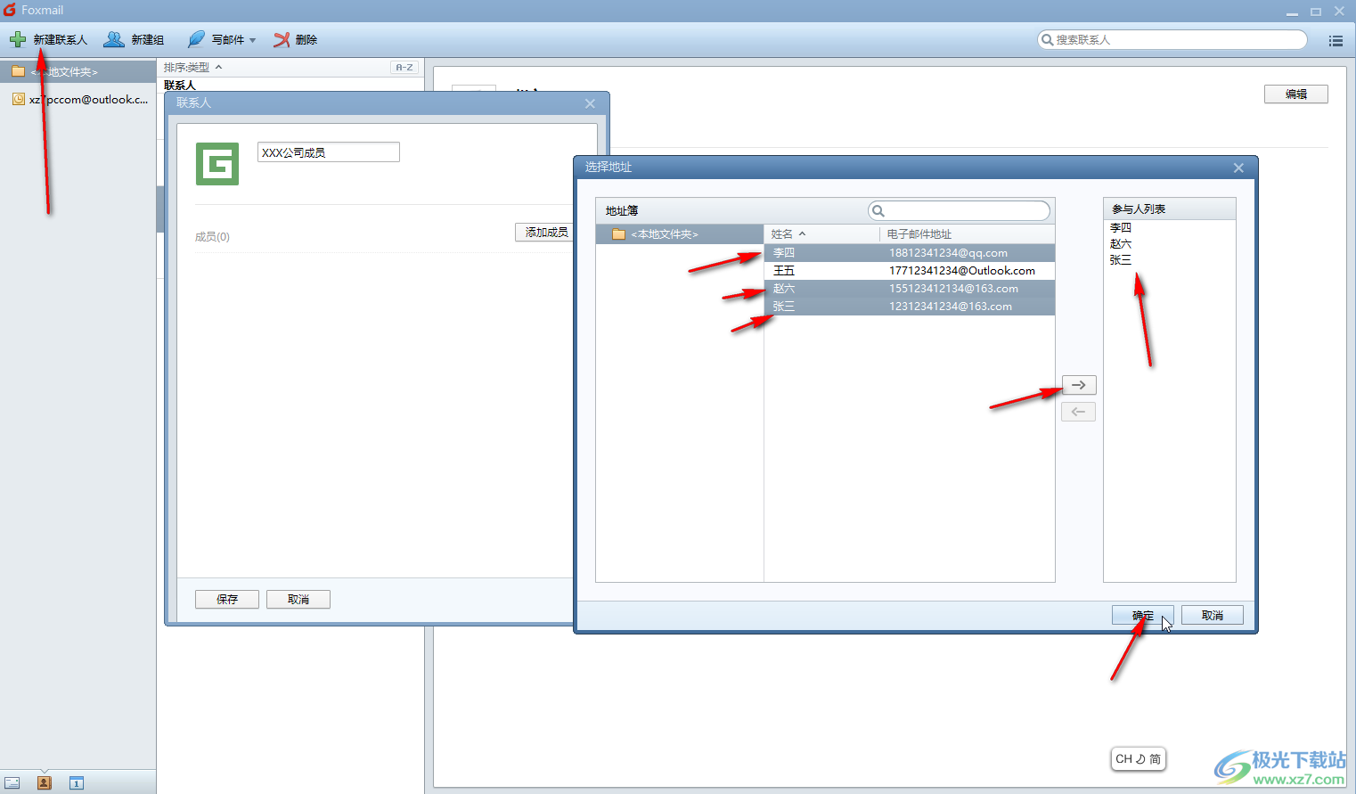Switch to the mail view icon at bottom left

click(12, 783)
